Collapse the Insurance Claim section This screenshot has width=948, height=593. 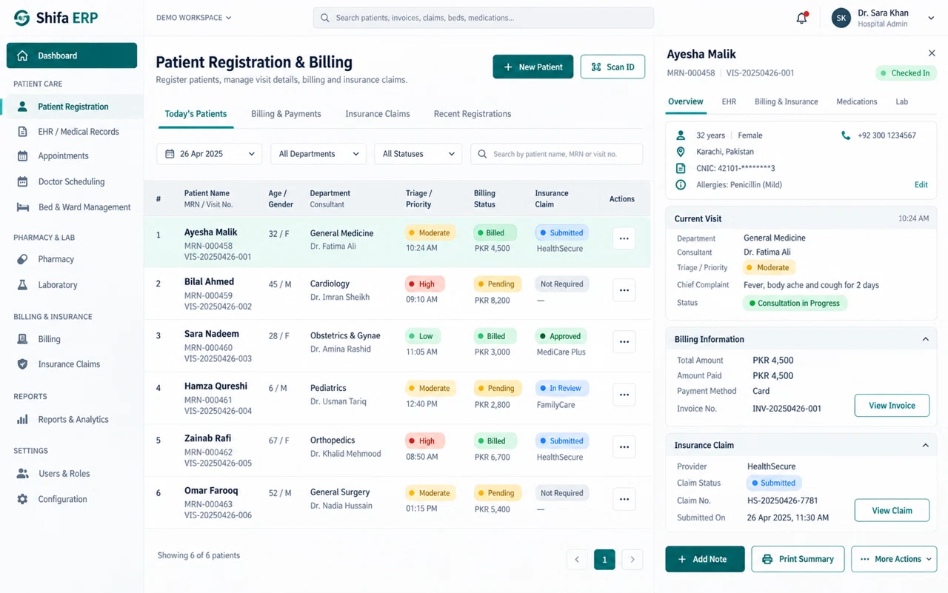[925, 445]
